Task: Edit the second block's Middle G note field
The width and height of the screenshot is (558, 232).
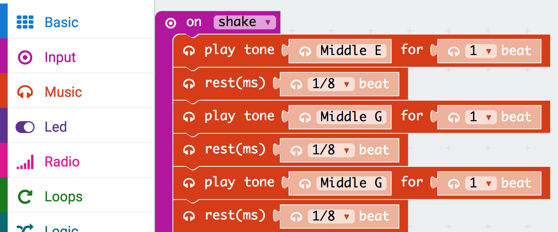Action: 351,117
